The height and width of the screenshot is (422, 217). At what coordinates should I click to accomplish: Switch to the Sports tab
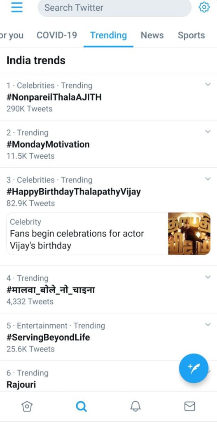(191, 35)
